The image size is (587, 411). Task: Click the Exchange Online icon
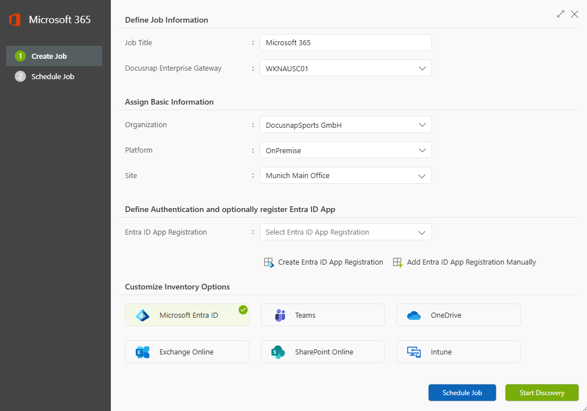click(143, 352)
